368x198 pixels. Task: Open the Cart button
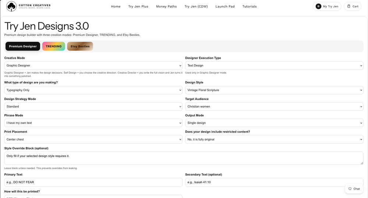353,6
